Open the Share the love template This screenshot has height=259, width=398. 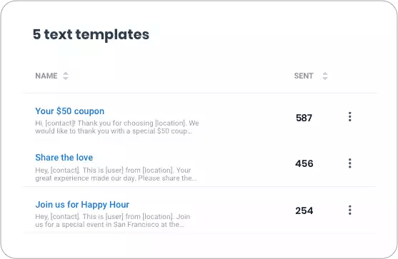coord(64,158)
